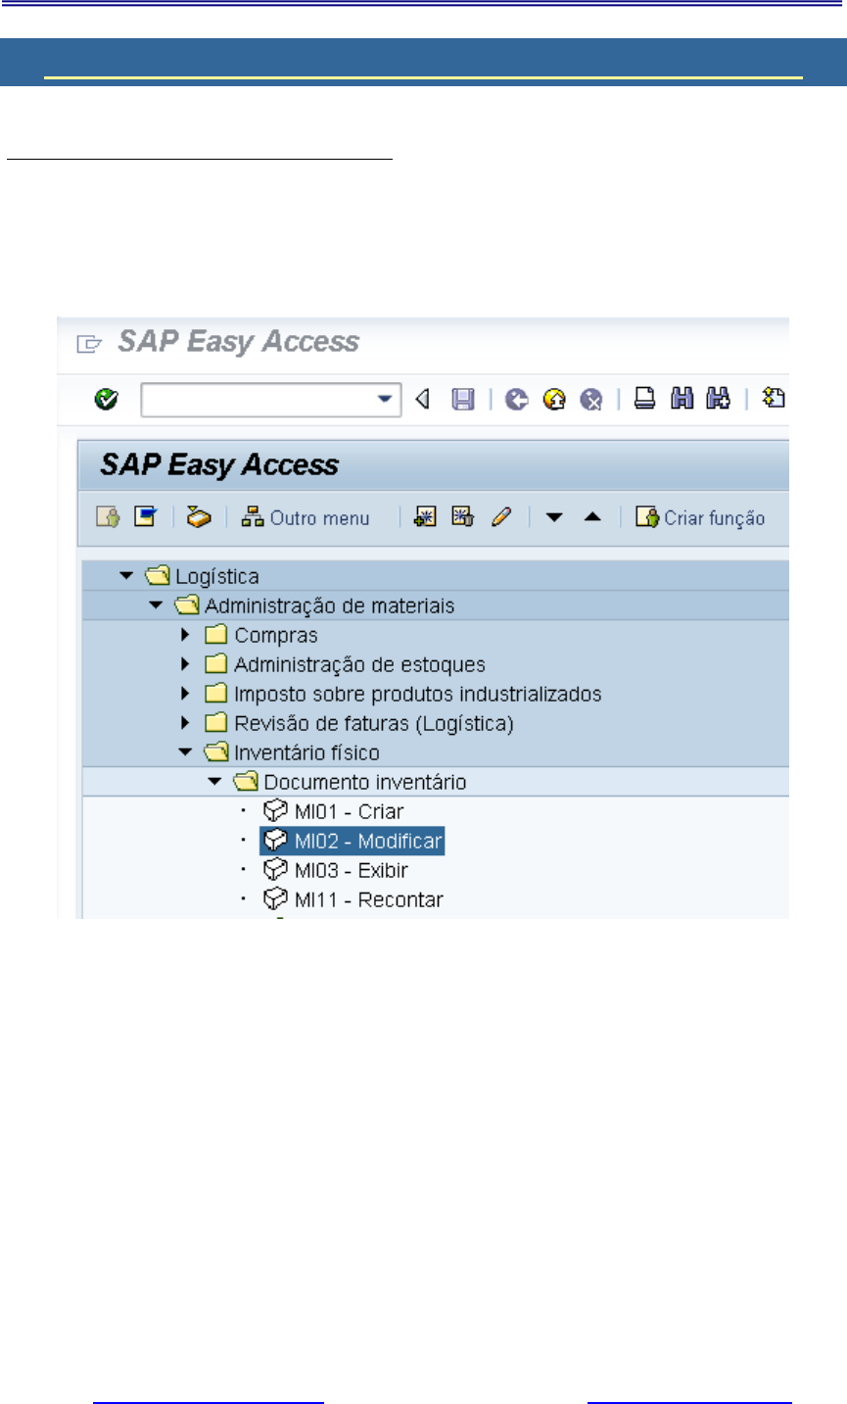Open the SAP window menu icon in title bar
This screenshot has width=847, height=1404.
(88, 344)
